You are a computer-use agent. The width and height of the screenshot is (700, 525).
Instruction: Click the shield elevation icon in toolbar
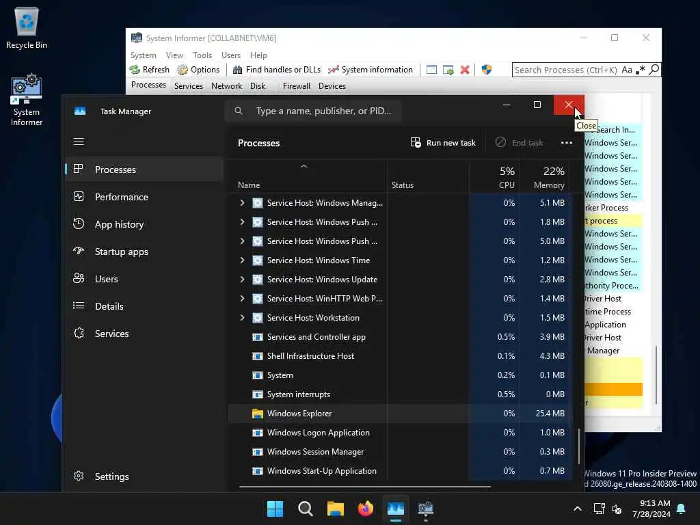[487, 70]
